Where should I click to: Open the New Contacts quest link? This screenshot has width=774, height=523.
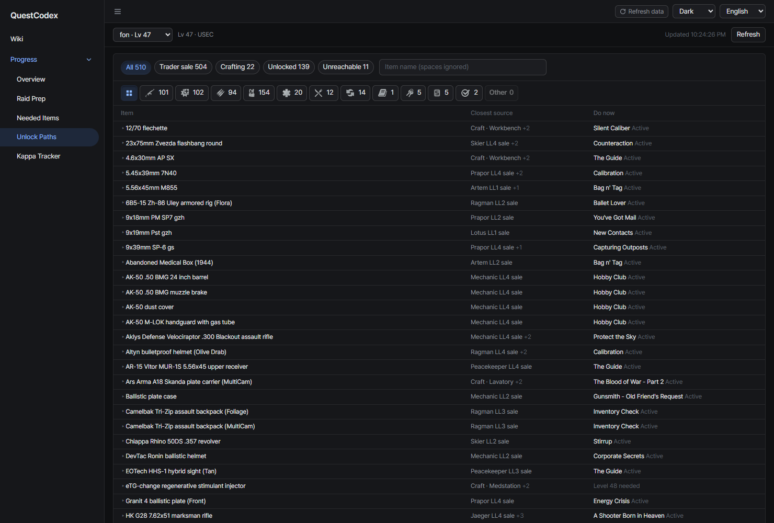coord(613,233)
